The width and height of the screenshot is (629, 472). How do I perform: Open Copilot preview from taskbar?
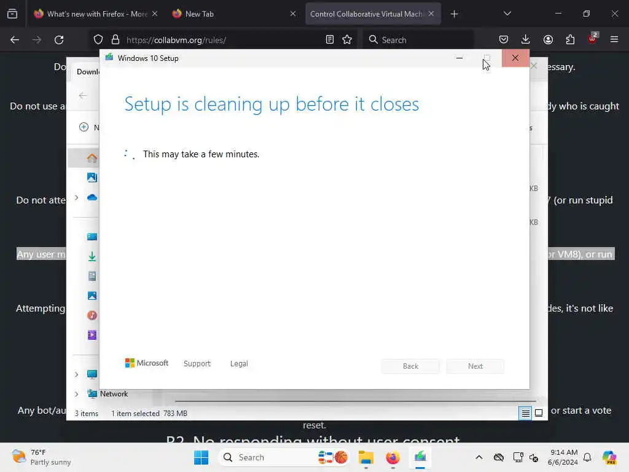pyautogui.click(x=609, y=457)
